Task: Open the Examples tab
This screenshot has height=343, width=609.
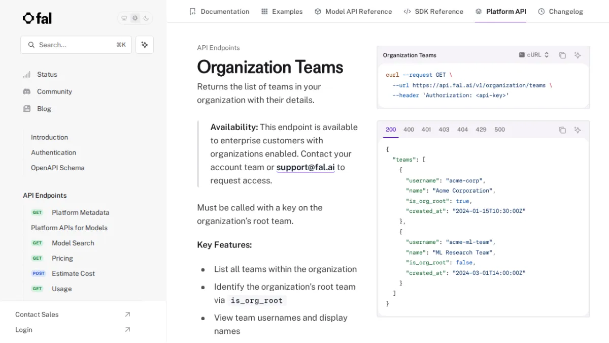Action: click(282, 11)
